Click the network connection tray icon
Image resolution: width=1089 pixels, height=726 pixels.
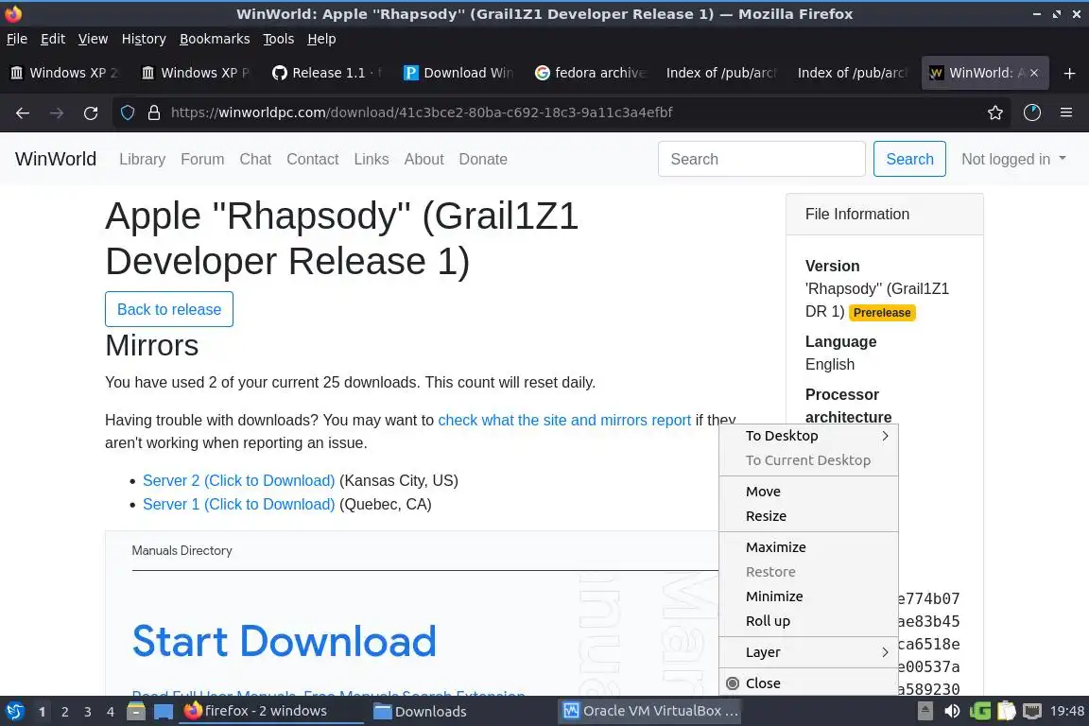pos(1032,711)
